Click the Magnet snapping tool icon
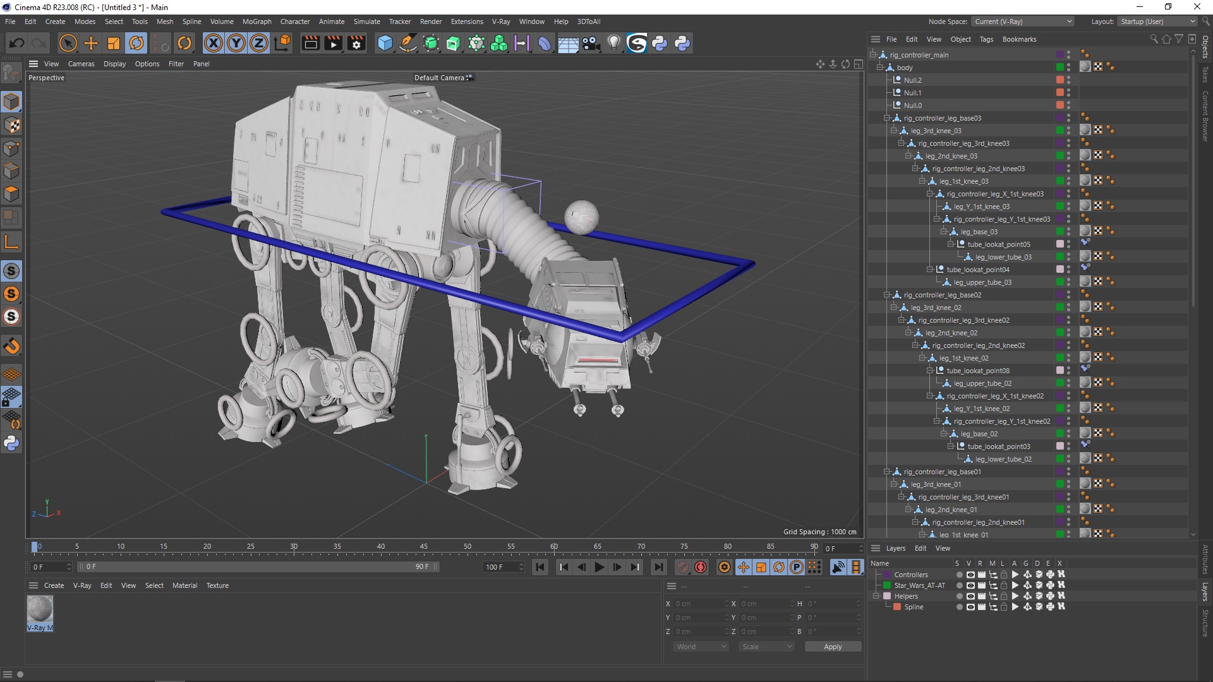 point(11,346)
